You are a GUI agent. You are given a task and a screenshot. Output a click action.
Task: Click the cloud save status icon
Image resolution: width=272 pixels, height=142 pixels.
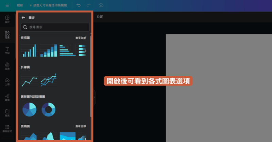click(x=101, y=5)
